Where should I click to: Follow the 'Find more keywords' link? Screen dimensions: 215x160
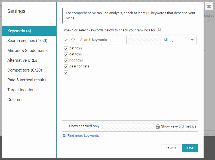coord(83,136)
